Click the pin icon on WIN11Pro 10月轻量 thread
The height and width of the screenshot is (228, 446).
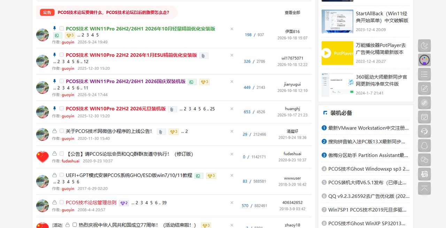click(54, 28)
